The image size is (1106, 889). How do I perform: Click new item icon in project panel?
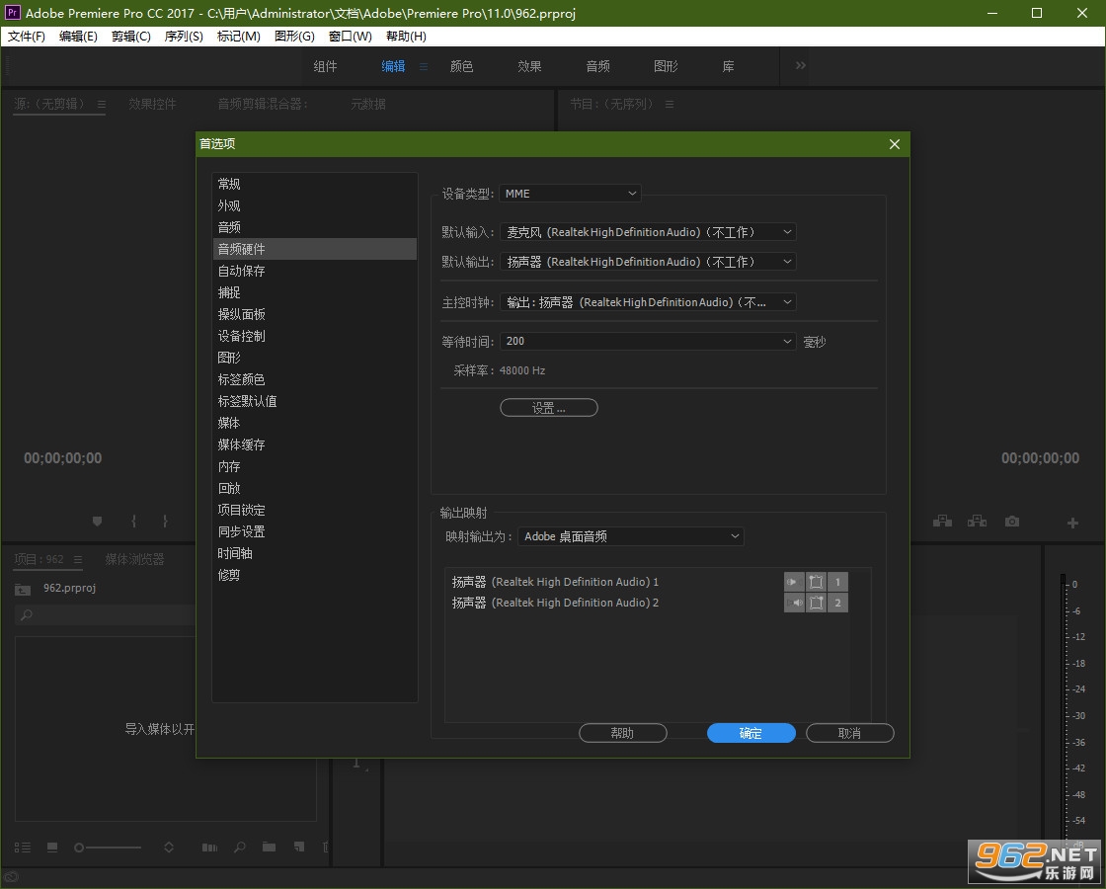pos(299,847)
